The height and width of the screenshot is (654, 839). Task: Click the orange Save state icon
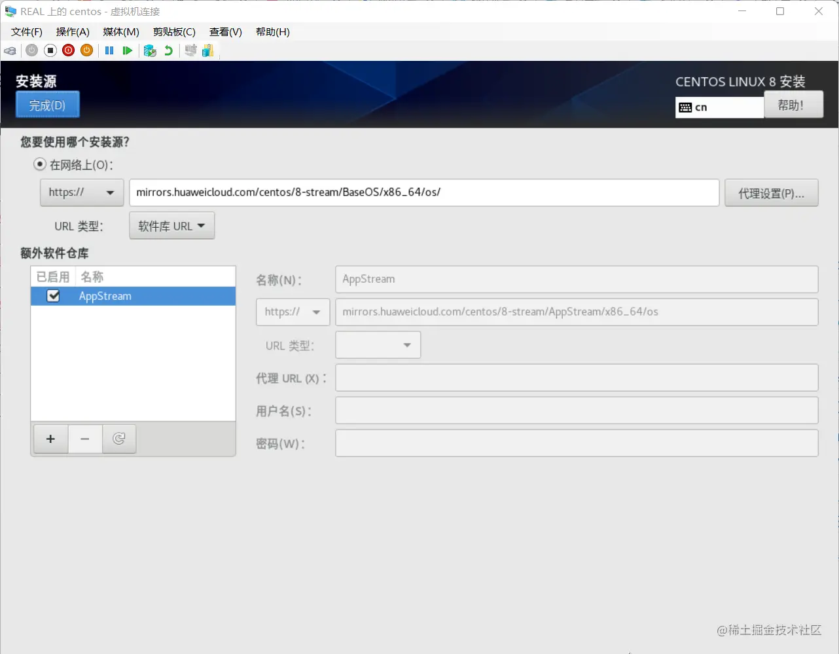[x=87, y=50]
